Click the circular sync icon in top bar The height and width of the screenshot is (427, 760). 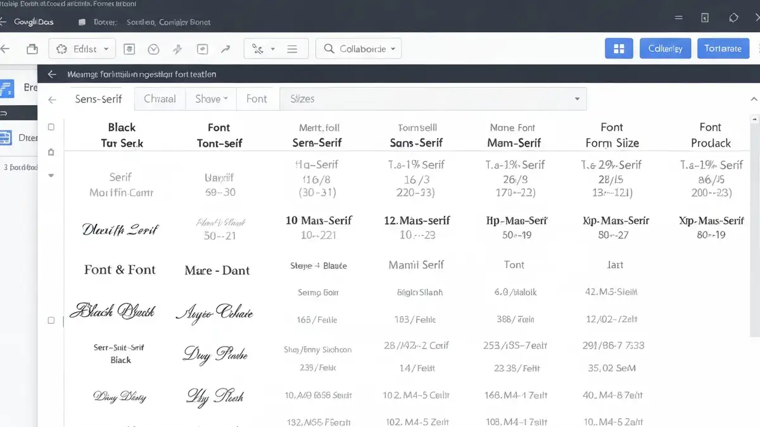[733, 18]
